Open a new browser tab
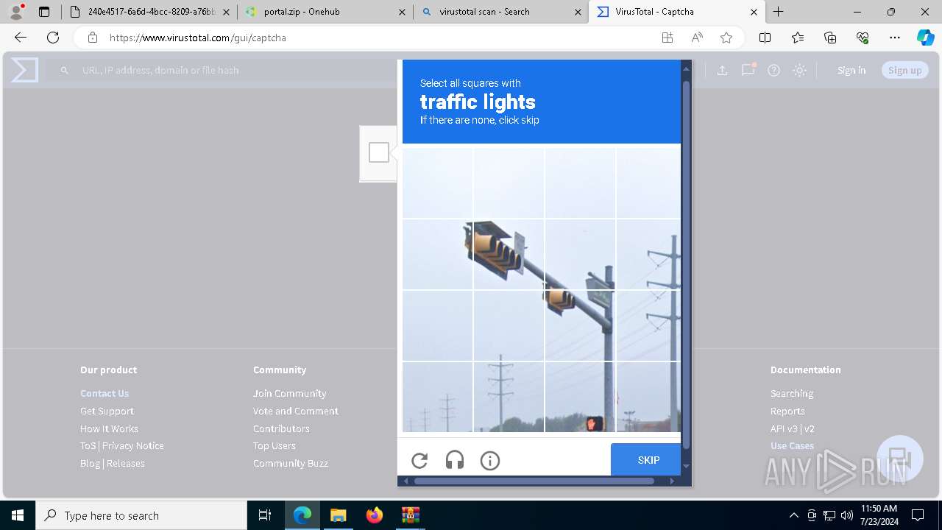This screenshot has height=530, width=942. [x=779, y=12]
